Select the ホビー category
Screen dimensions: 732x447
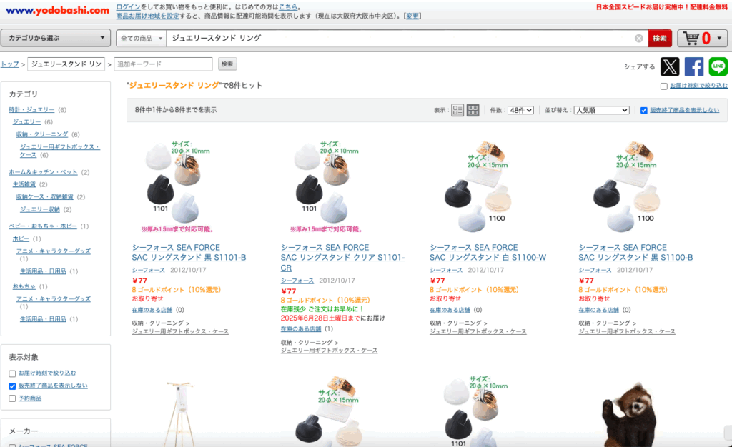click(x=21, y=239)
